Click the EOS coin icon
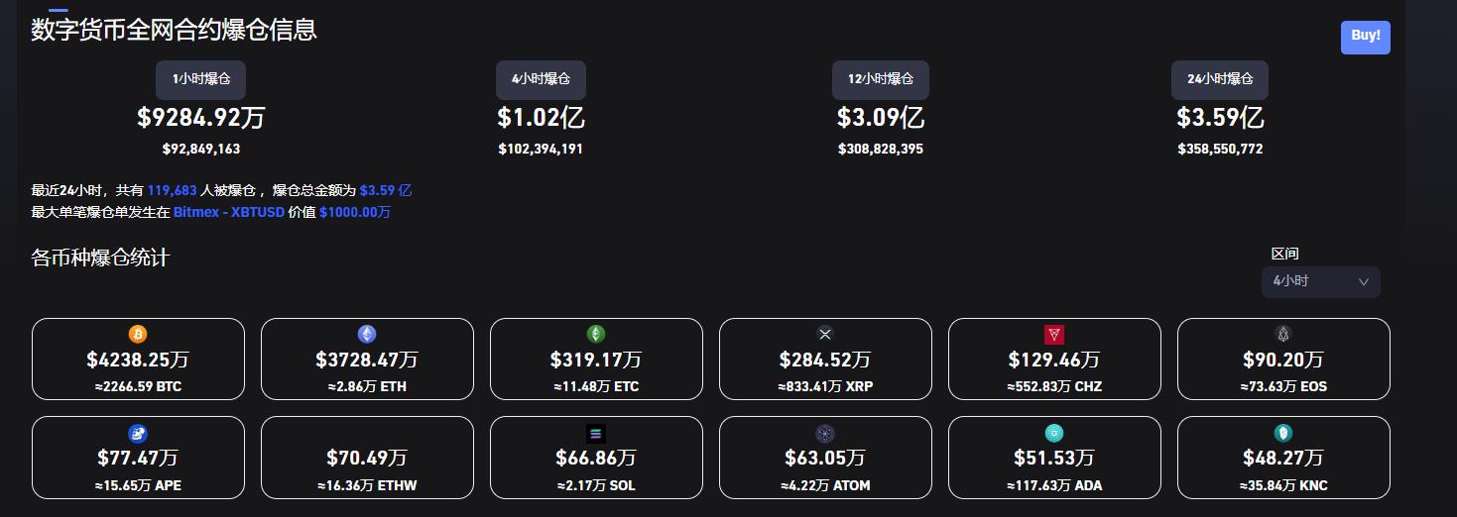 click(x=1283, y=334)
